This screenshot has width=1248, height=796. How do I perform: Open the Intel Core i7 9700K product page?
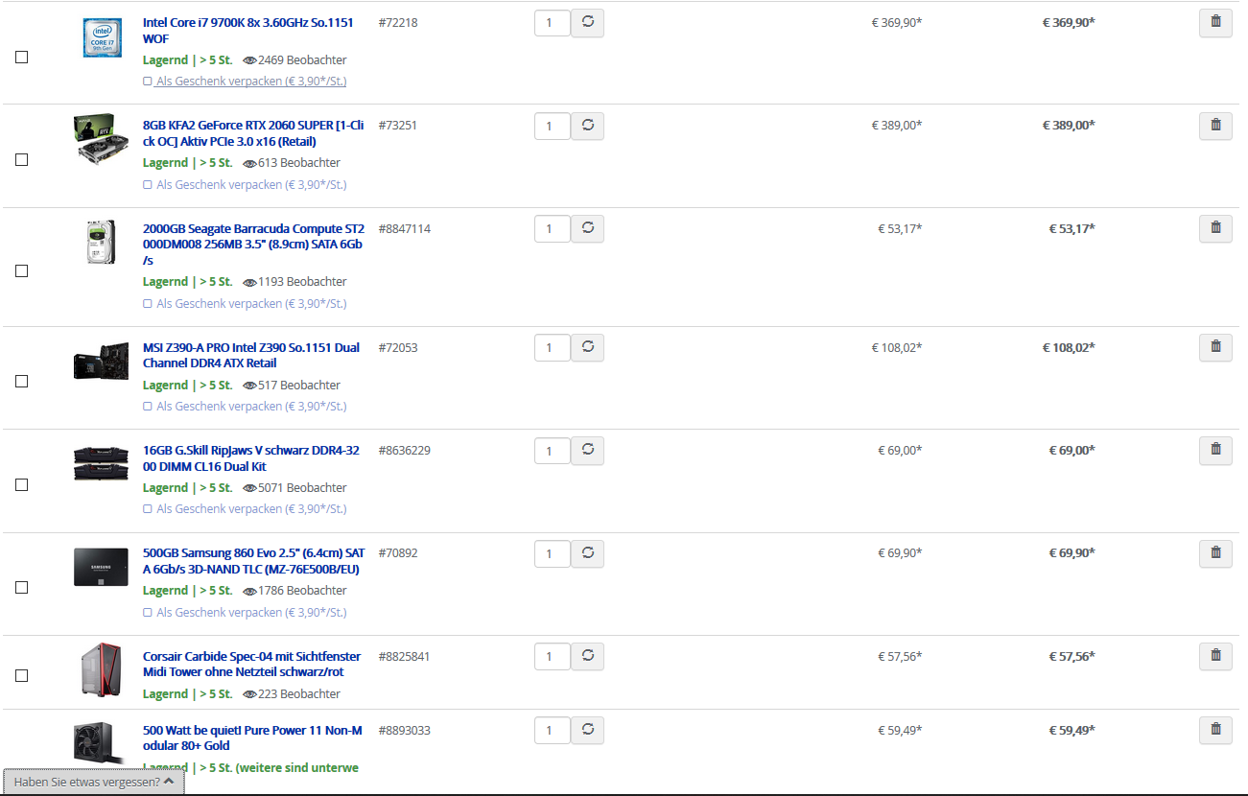[x=247, y=31]
